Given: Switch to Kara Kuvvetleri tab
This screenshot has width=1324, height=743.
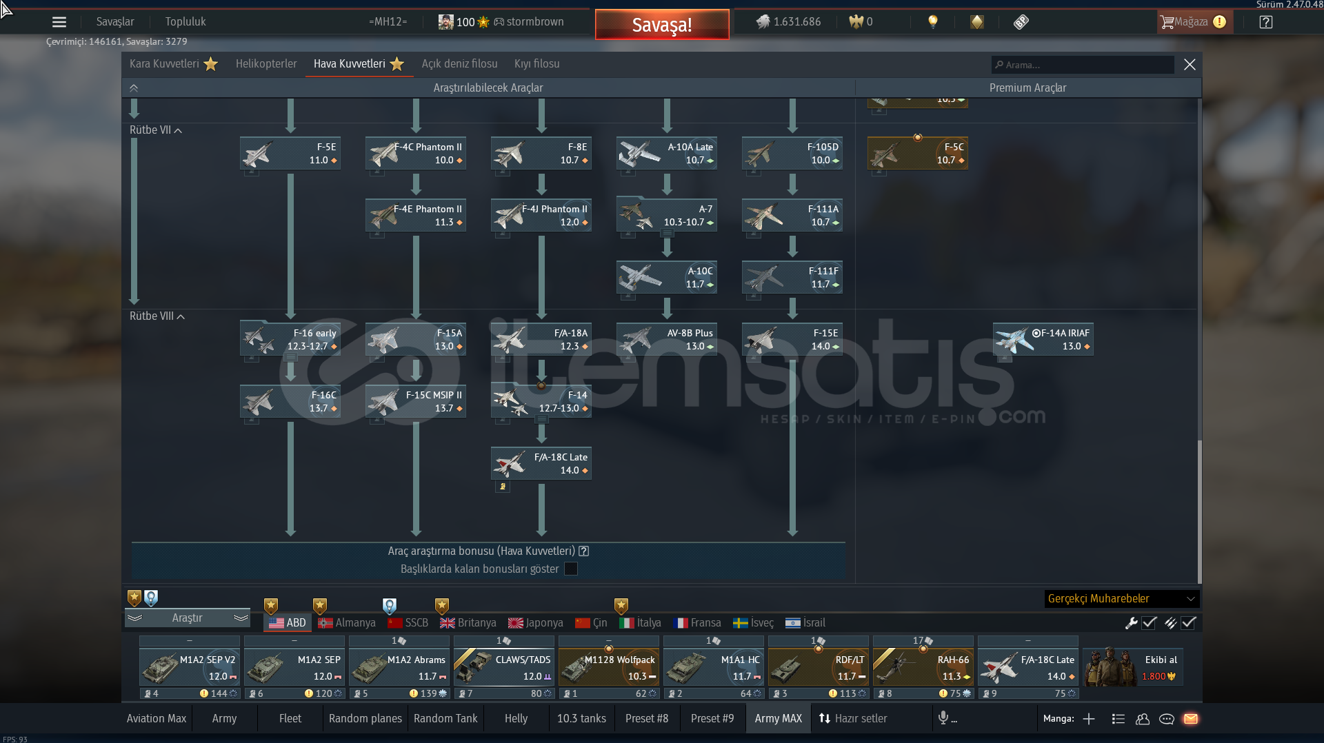Looking at the screenshot, I should point(173,64).
